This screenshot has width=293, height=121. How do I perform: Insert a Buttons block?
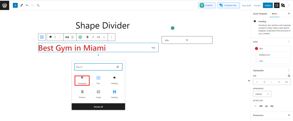coord(82,94)
